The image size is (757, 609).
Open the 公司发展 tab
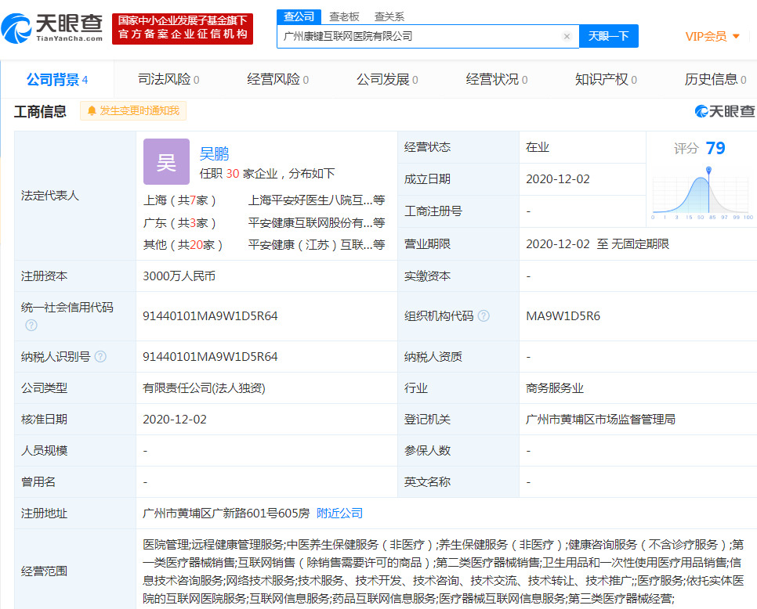point(387,79)
